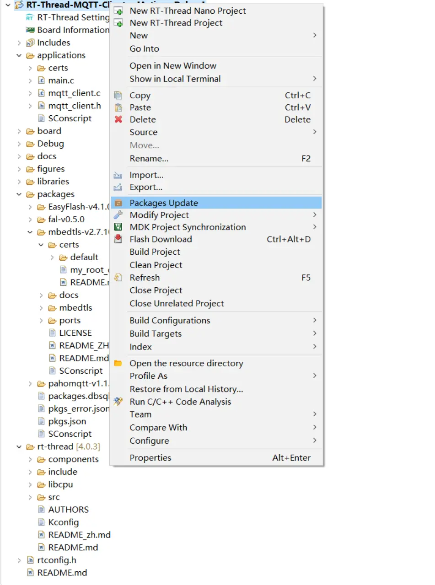Click the red Delete icon
The width and height of the screenshot is (435, 585).
tap(118, 119)
